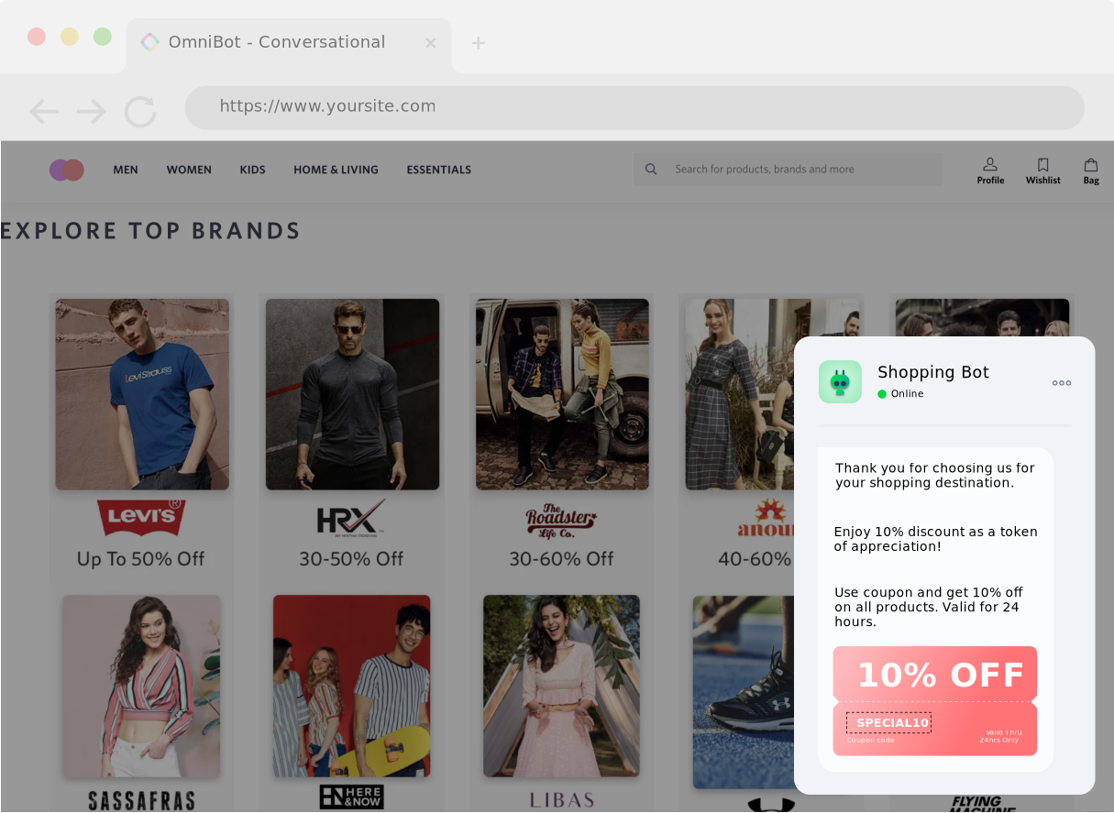The image size is (1114, 813).
Task: Open the MEN menu
Action: [126, 170]
